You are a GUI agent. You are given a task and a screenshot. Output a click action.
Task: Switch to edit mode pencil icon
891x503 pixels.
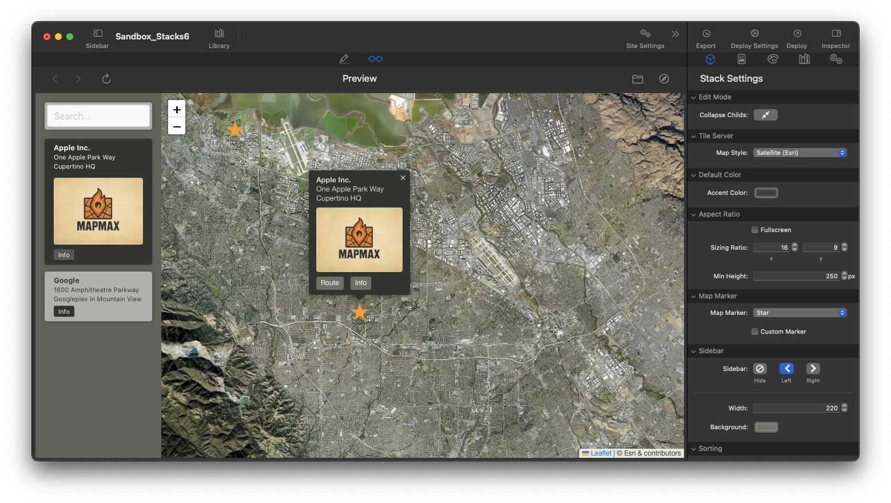coord(344,59)
